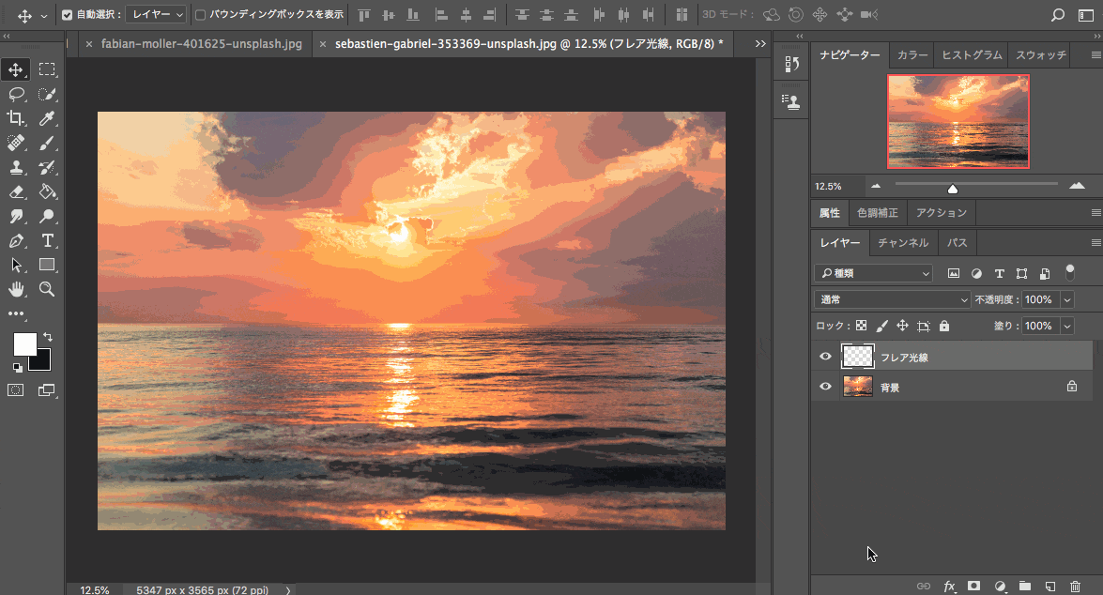
Task: Switch to the カラー tab
Action: (x=912, y=54)
